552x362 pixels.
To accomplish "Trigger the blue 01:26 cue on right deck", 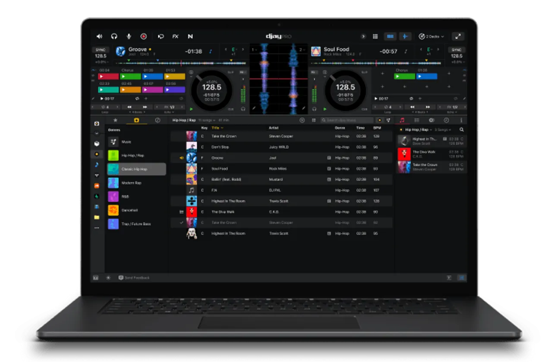I will pos(427,76).
